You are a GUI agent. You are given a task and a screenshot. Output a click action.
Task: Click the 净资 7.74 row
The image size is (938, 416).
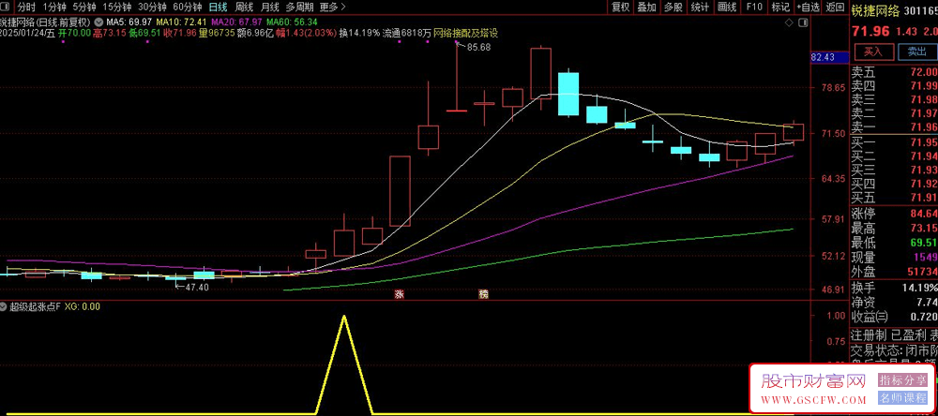(x=894, y=302)
